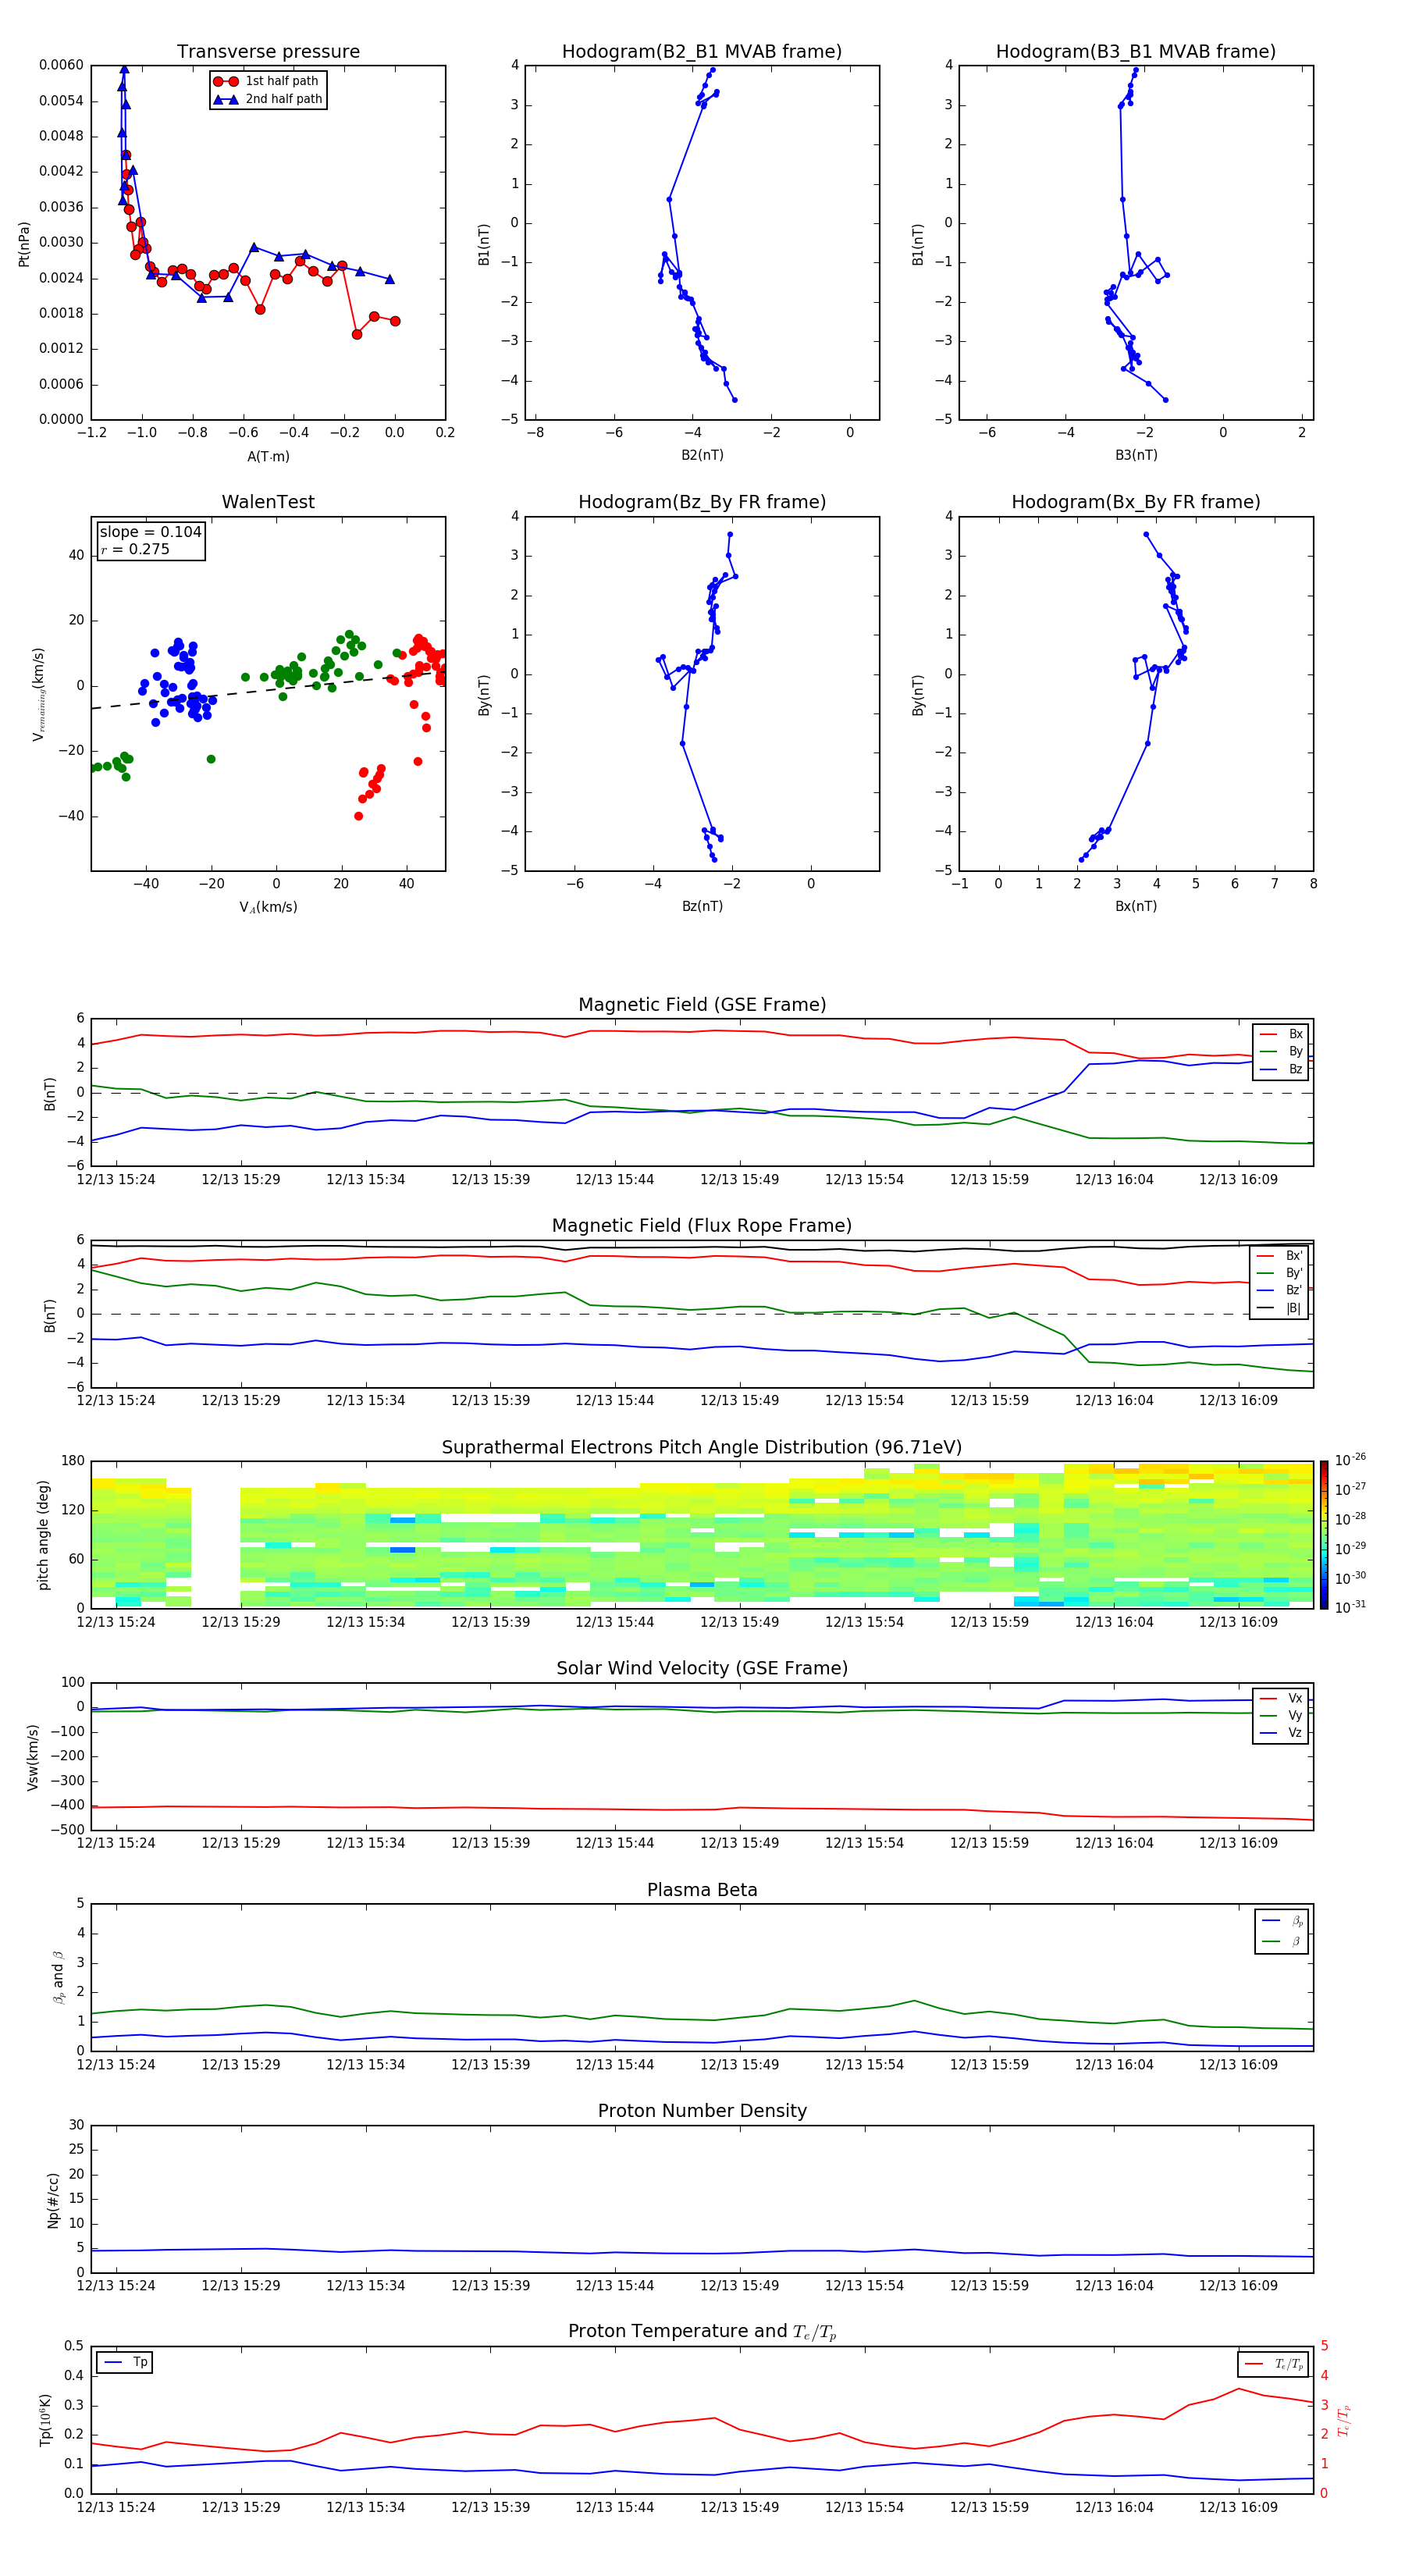Select '1st half path' legend entry

click(x=266, y=81)
